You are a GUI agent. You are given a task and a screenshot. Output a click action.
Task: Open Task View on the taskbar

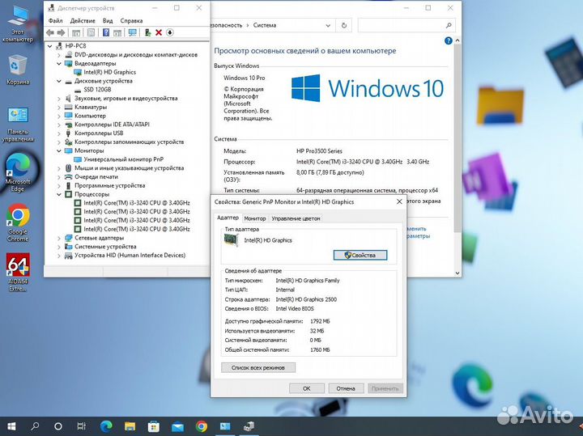point(81,426)
